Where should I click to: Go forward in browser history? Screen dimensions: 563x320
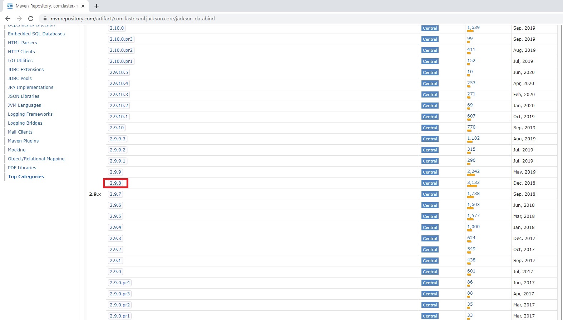click(19, 19)
